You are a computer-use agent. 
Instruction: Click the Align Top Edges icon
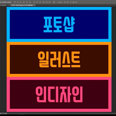coord(15,2)
